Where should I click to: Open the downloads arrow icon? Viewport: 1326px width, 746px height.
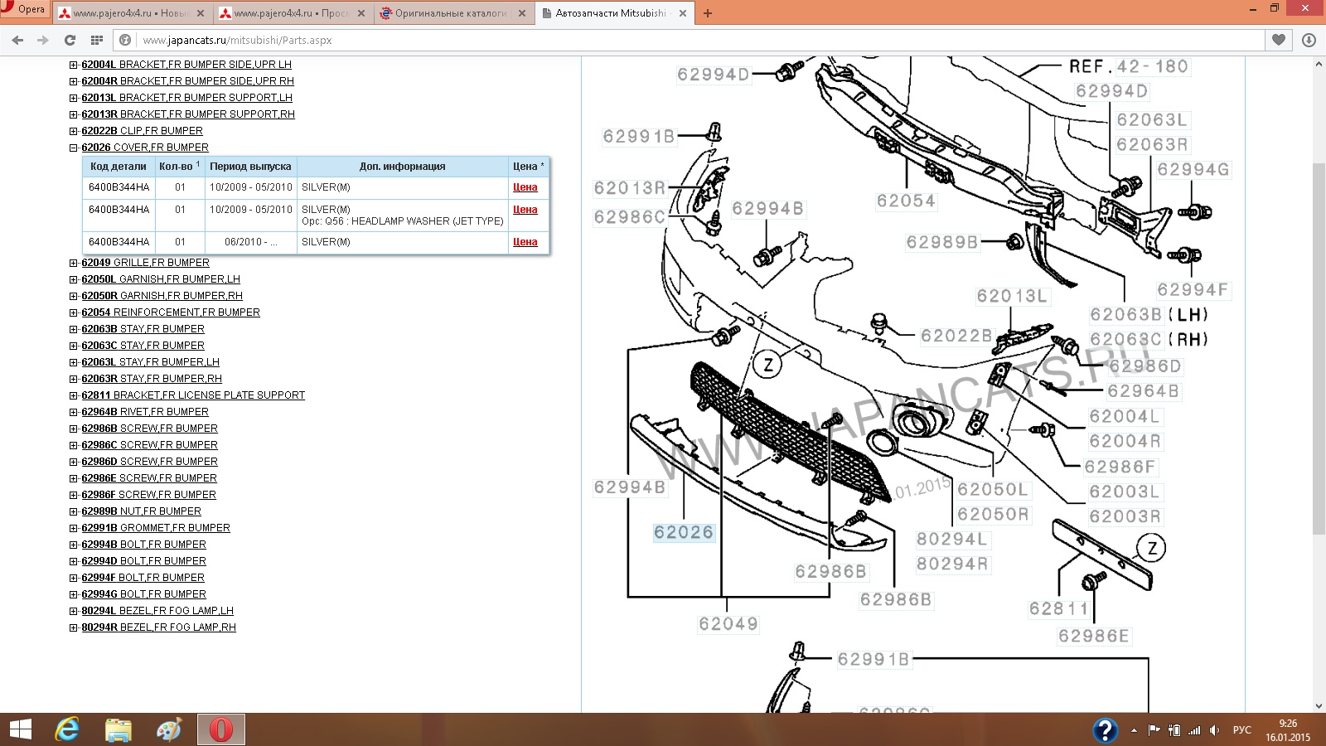coord(1309,40)
